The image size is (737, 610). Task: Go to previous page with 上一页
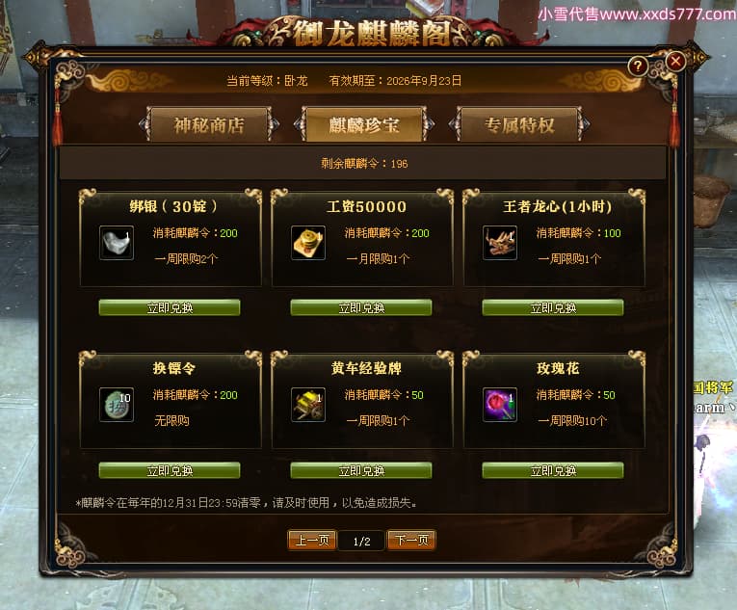click(312, 540)
